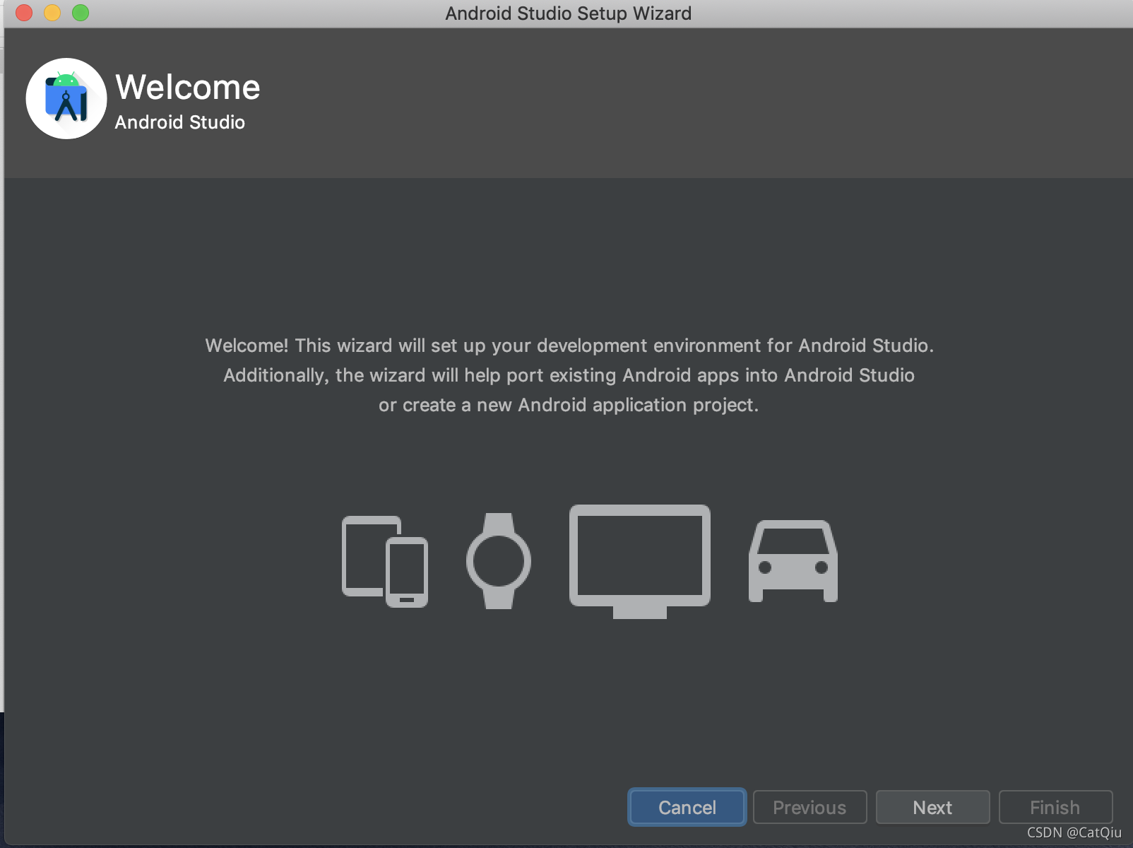
Task: Click the 'Android Studio Setup Wizard' window title
Action: point(569,13)
